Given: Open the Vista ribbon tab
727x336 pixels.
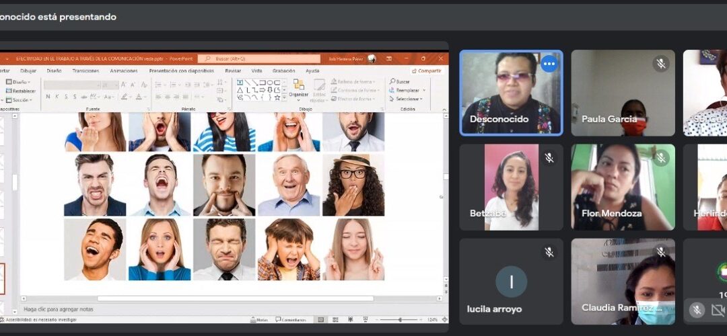Looking at the screenshot, I should pos(256,71).
